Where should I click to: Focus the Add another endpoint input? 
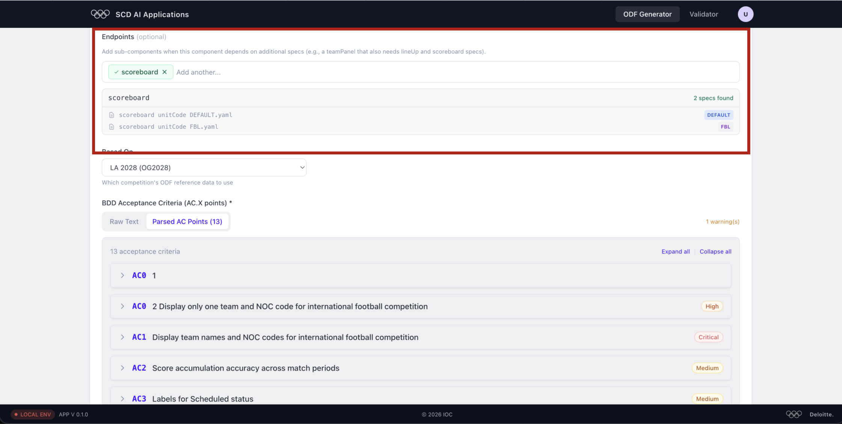(454, 72)
